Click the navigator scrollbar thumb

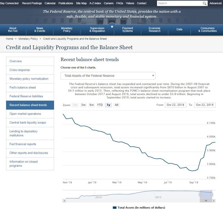(x=206, y=201)
